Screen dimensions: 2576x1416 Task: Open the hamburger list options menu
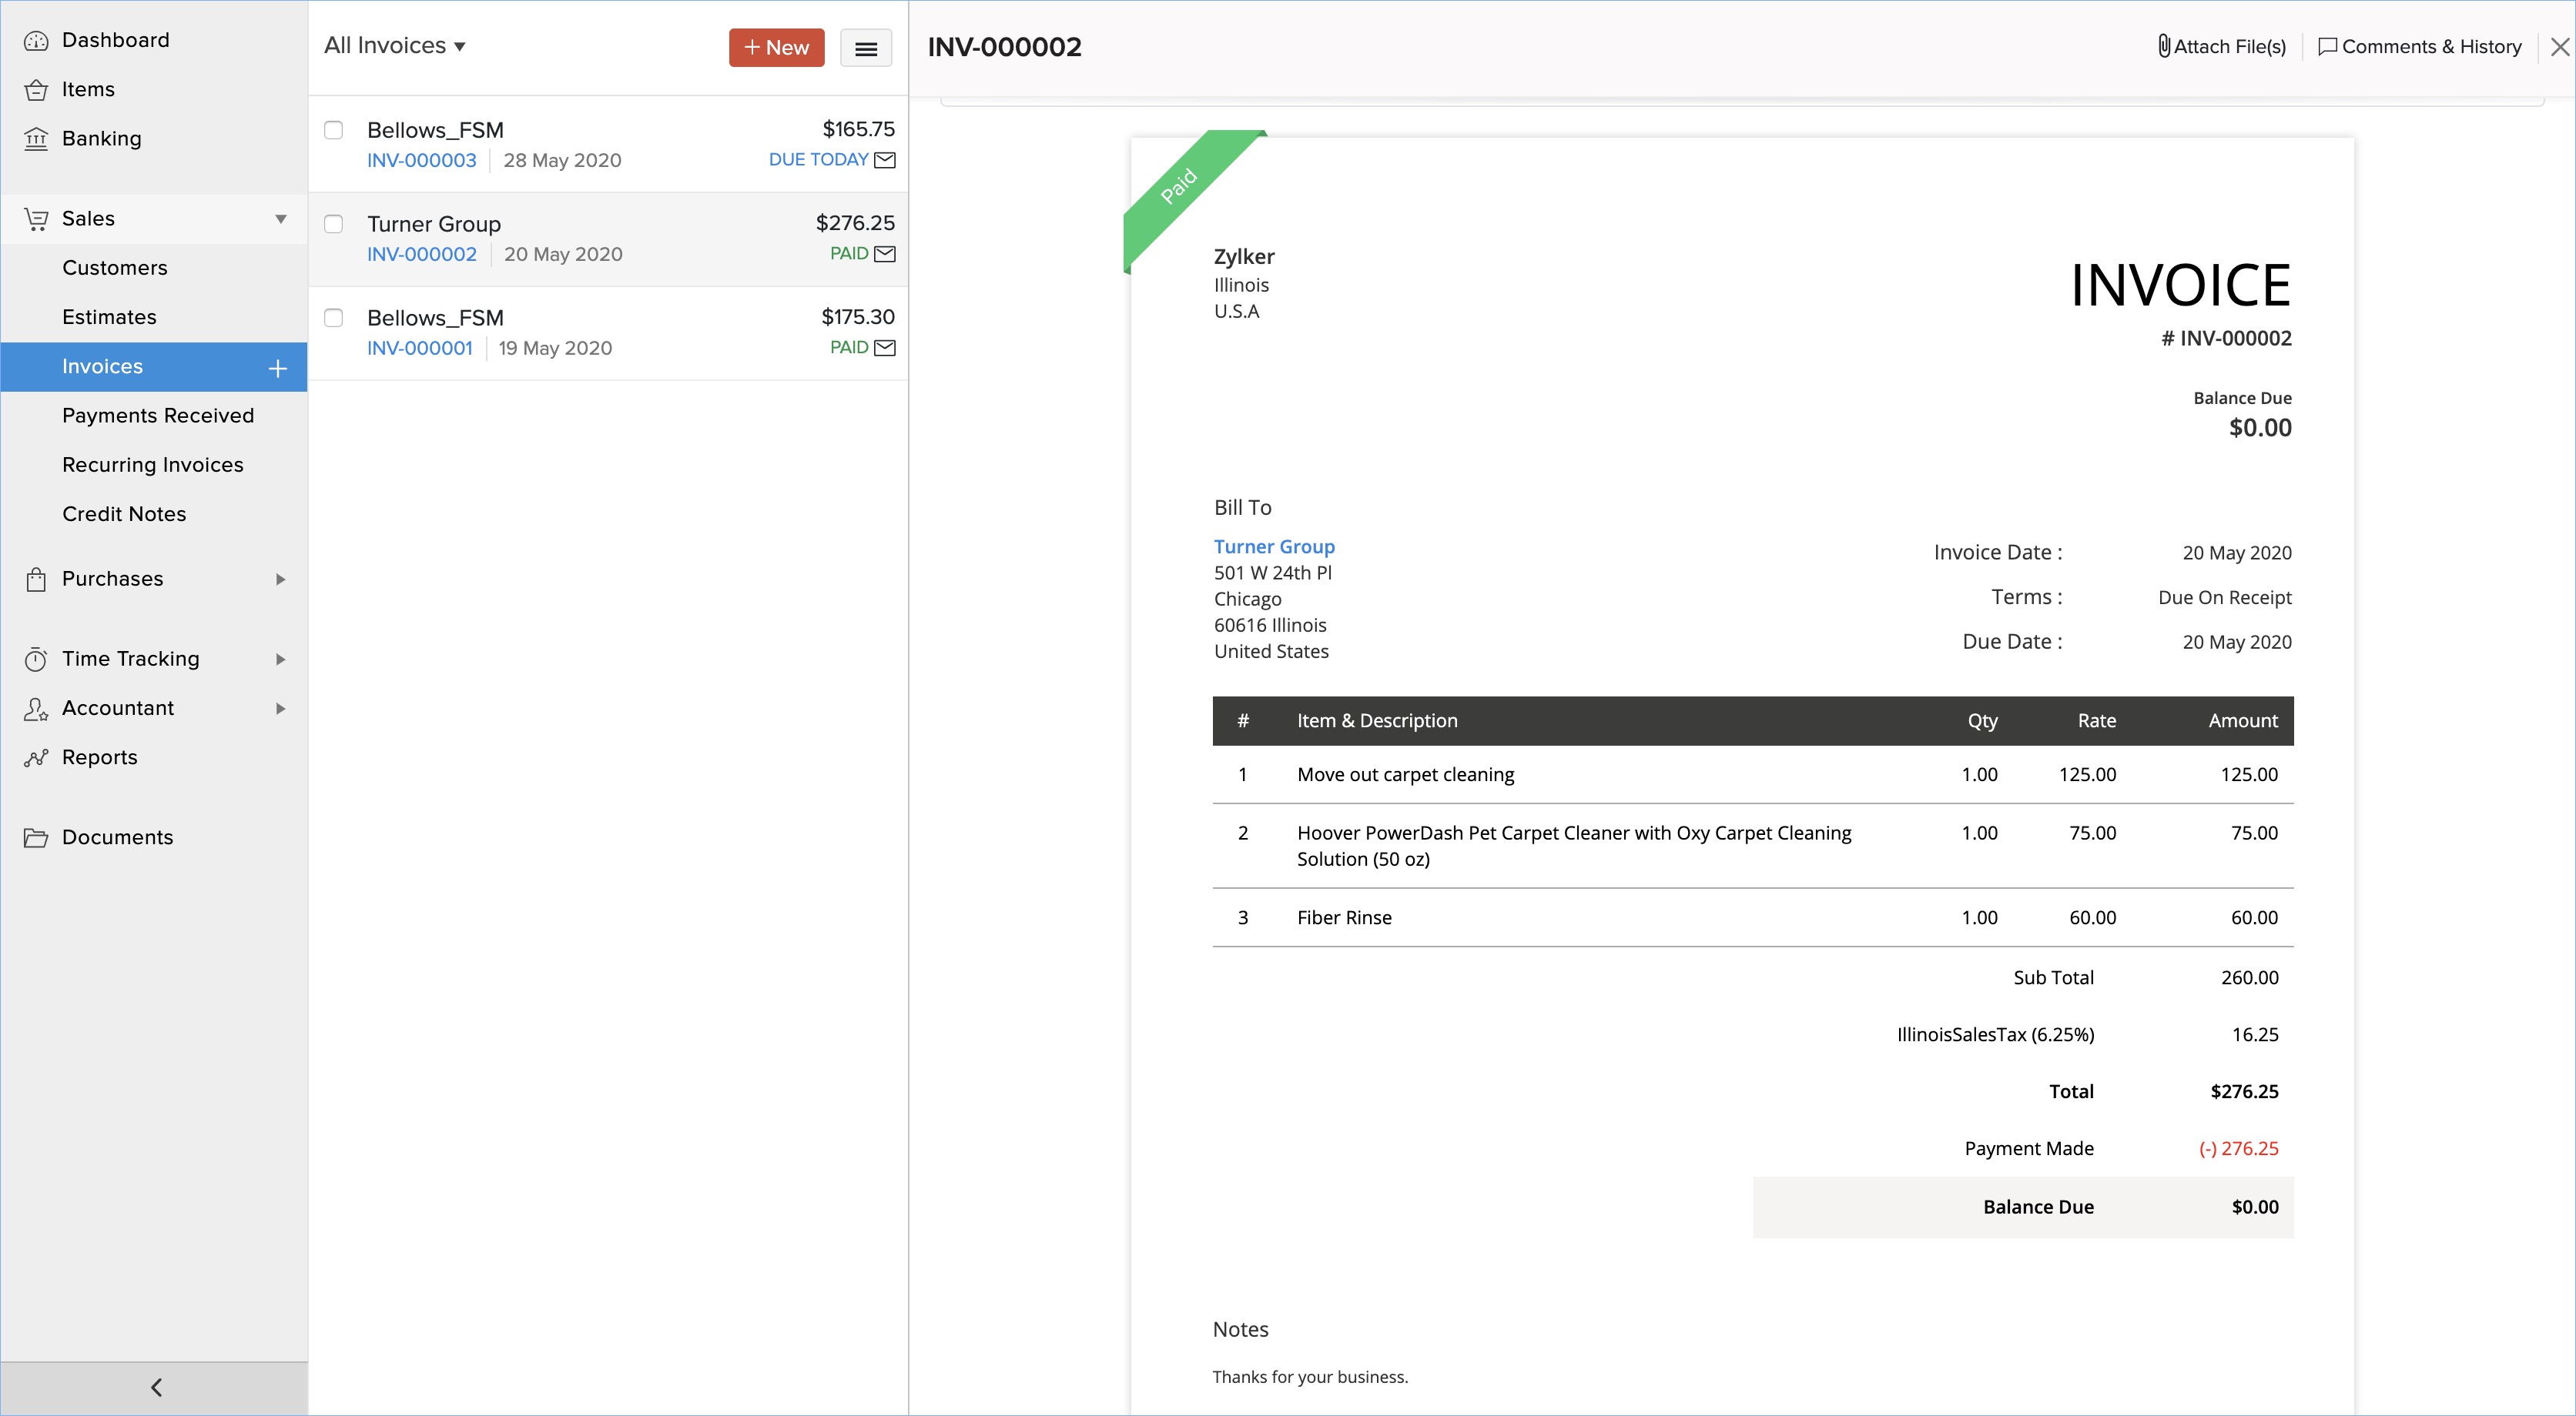click(866, 48)
